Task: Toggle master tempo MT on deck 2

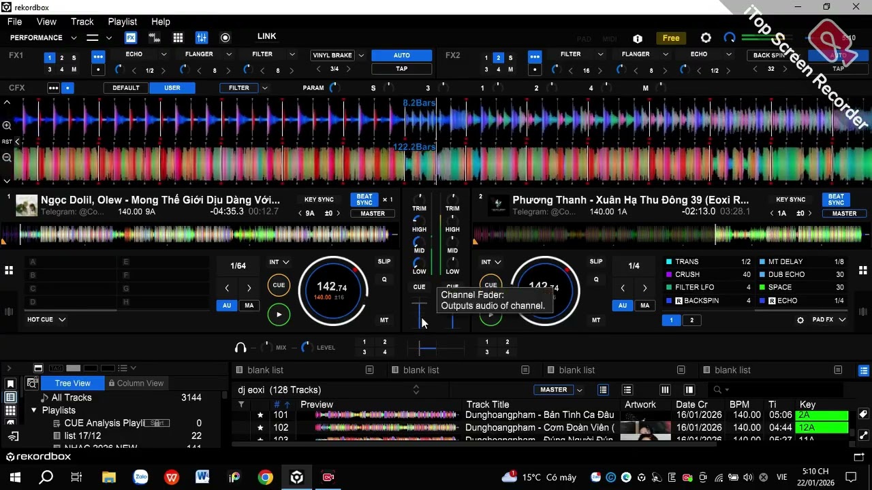Action: 596,320
